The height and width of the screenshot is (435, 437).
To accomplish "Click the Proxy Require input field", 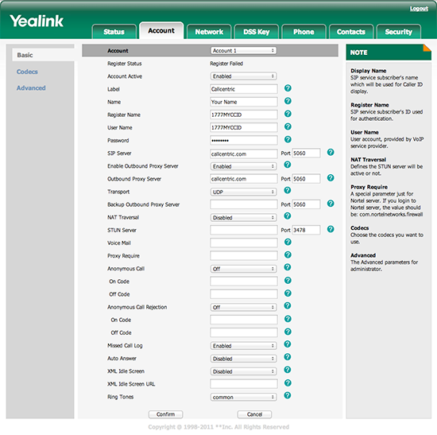I will point(244,255).
